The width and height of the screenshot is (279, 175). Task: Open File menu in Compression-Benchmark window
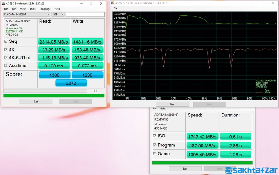(116, 8)
